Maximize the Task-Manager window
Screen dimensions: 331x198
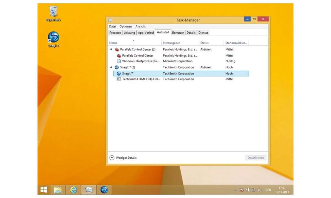tap(254, 19)
